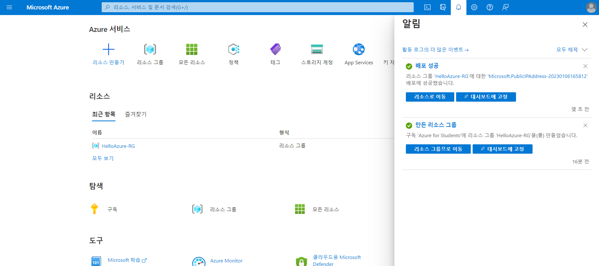Switch to the 최근 항목 tab

[x=104, y=114]
